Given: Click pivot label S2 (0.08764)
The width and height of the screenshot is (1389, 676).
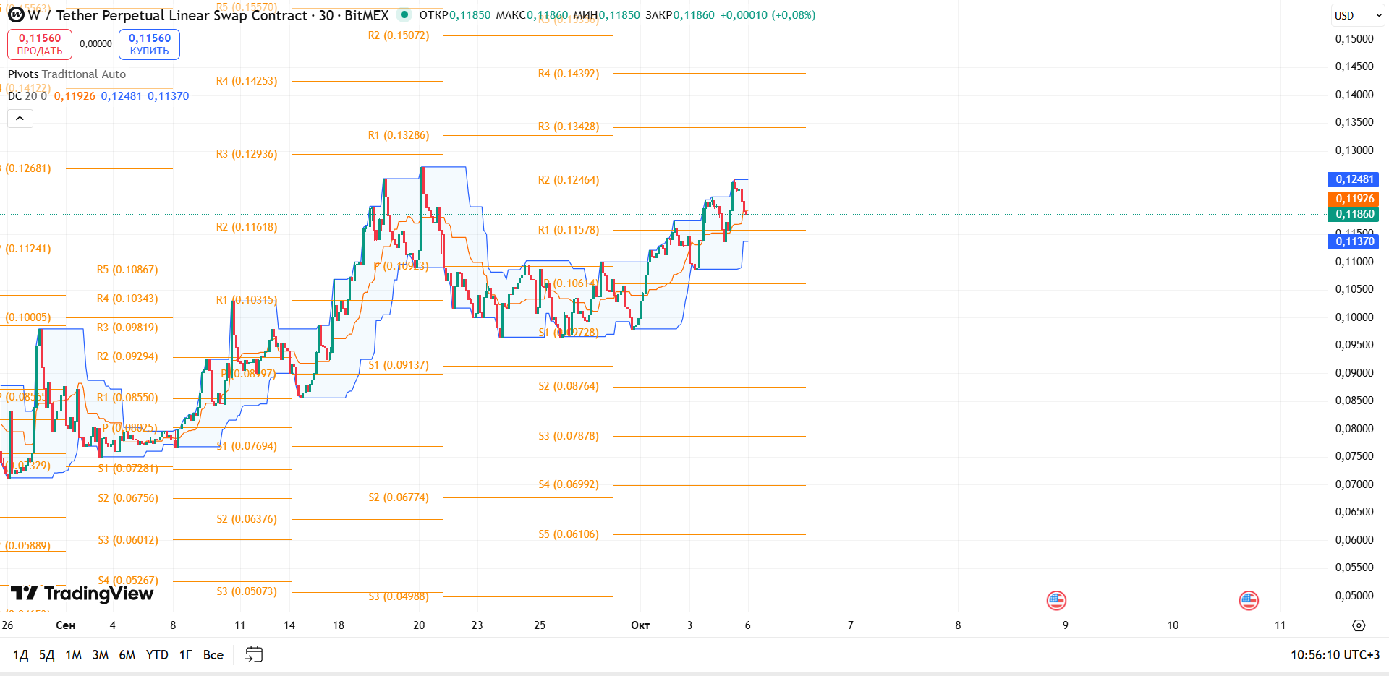Looking at the screenshot, I should [569, 386].
